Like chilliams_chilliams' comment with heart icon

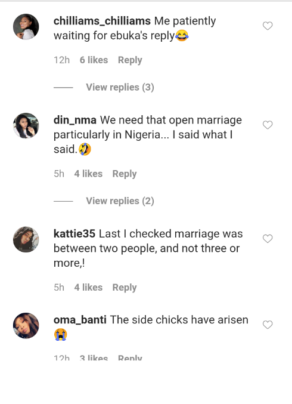click(x=268, y=26)
